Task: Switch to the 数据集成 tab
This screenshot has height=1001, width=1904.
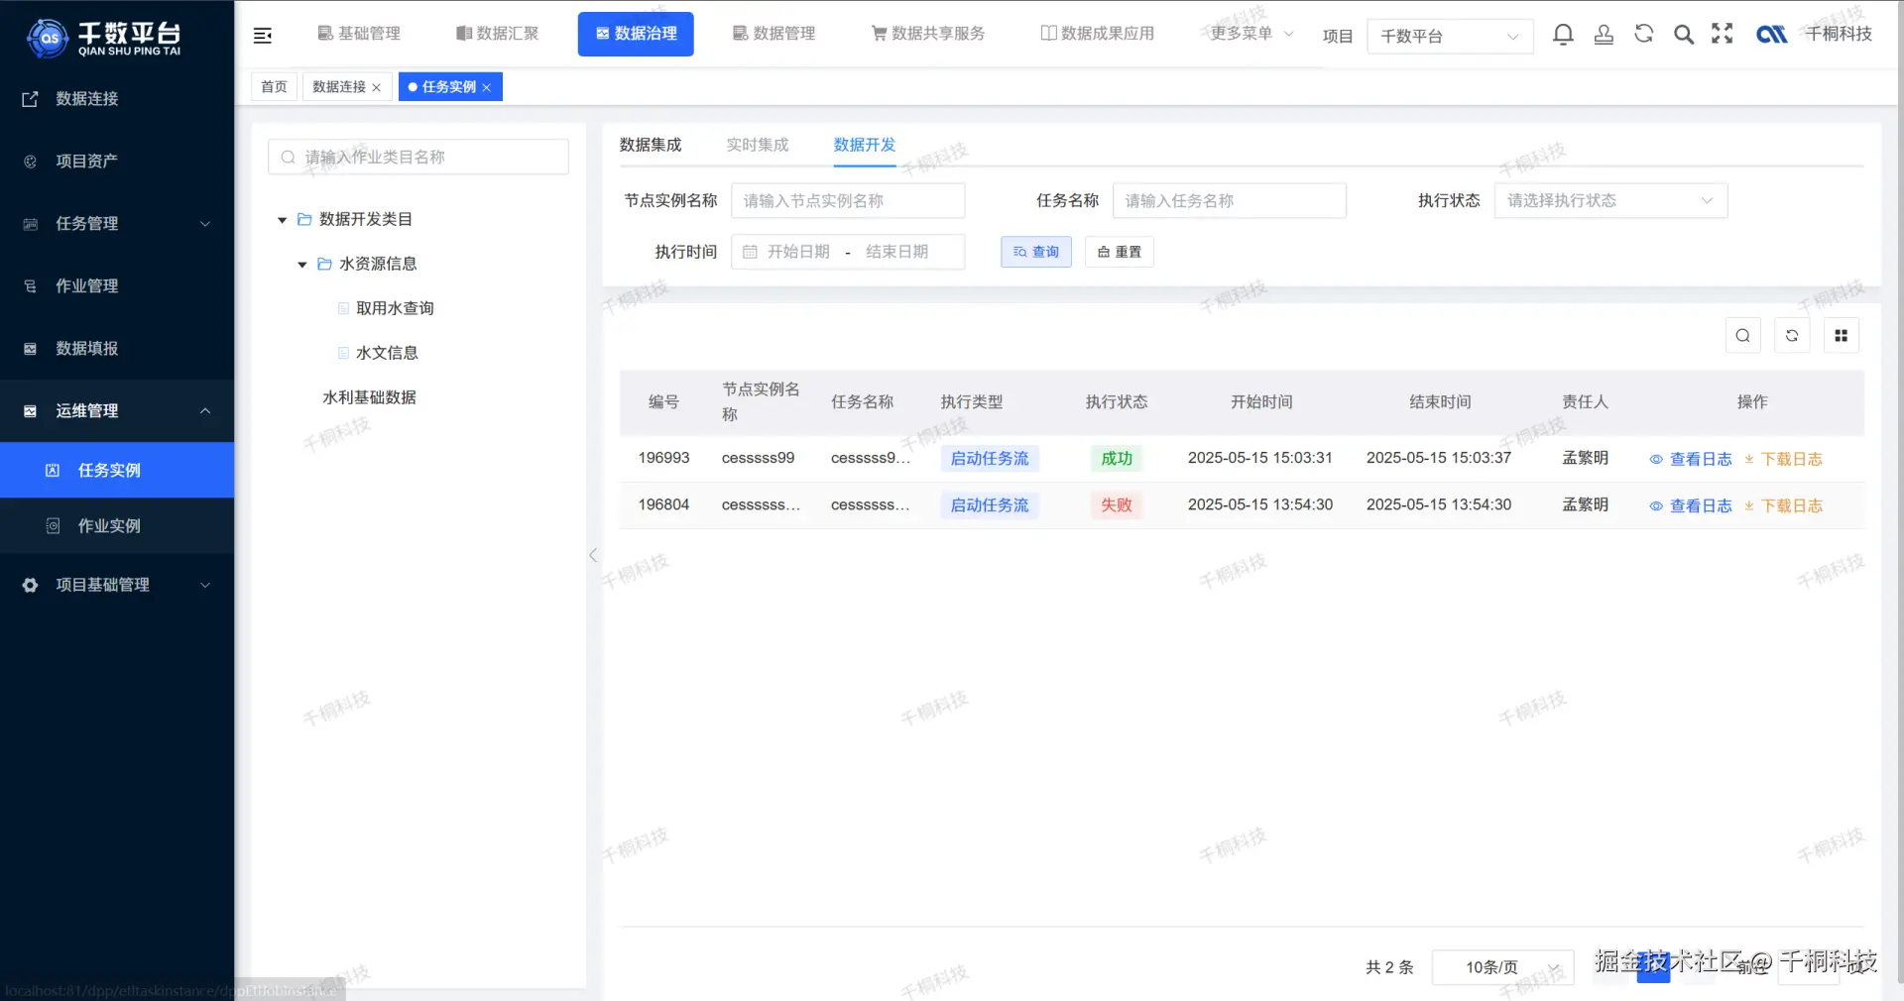Action: coord(651,145)
